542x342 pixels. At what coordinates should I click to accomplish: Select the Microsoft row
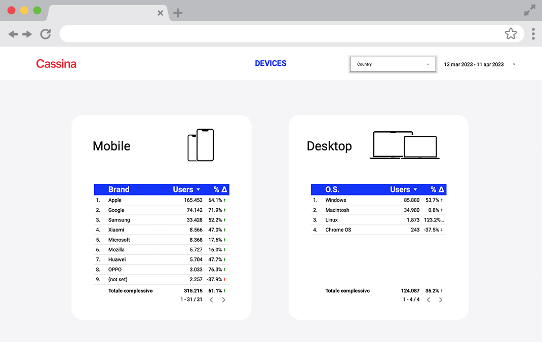[x=162, y=240]
